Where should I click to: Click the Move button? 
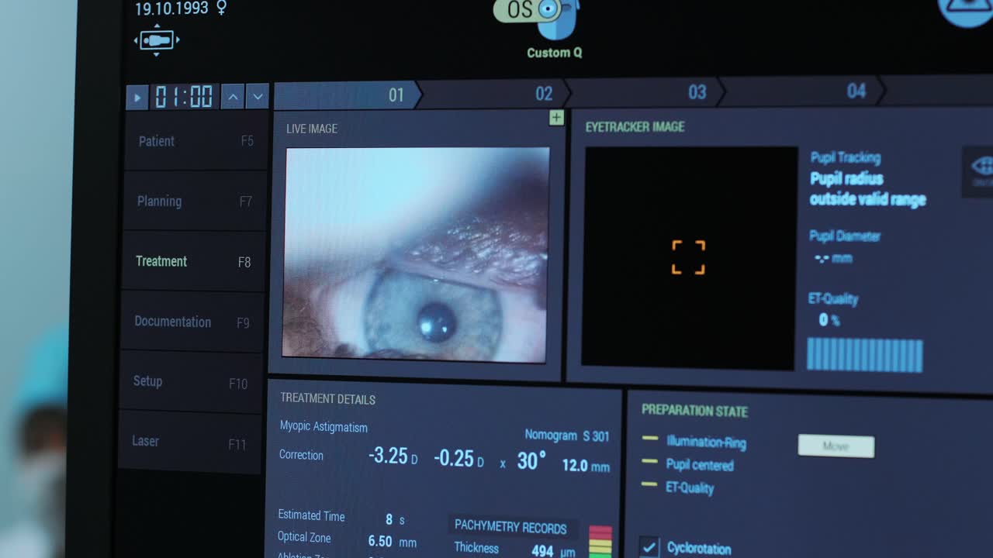click(x=836, y=446)
